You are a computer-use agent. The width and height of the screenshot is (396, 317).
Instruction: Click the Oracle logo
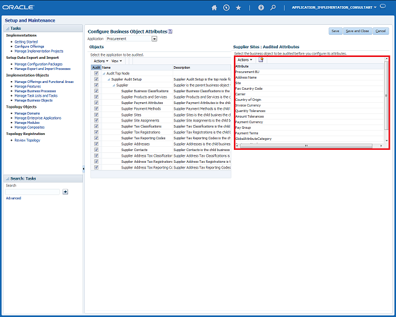click(18, 7)
